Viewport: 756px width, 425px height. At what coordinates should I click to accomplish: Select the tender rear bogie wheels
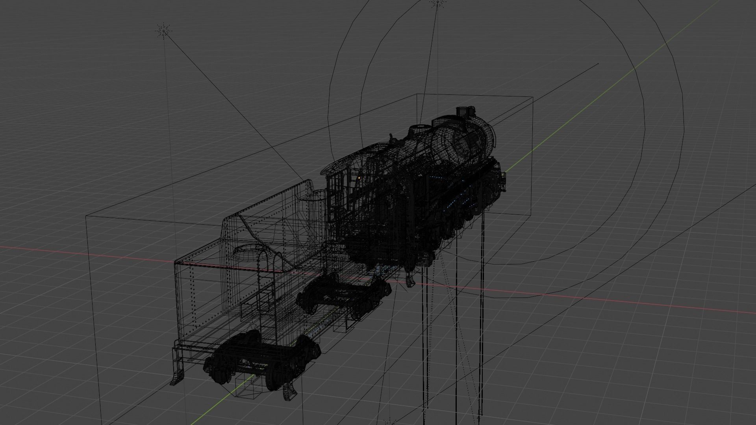pos(262,360)
